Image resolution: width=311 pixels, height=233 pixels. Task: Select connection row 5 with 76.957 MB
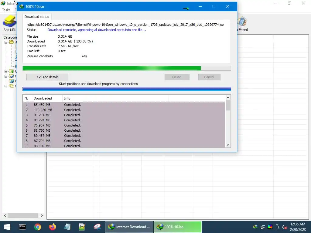pyautogui.click(x=124, y=125)
